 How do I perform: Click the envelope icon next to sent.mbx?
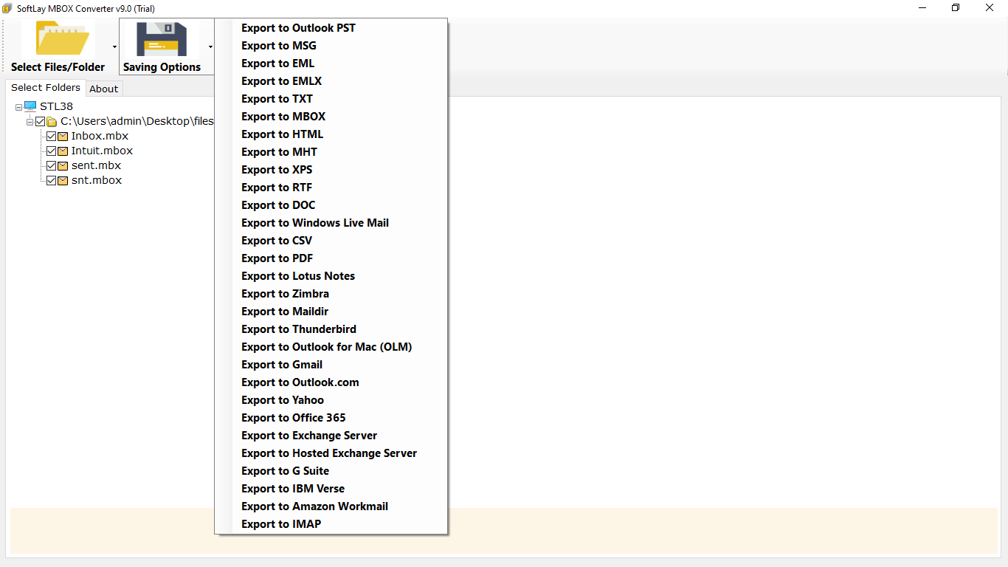(x=63, y=166)
